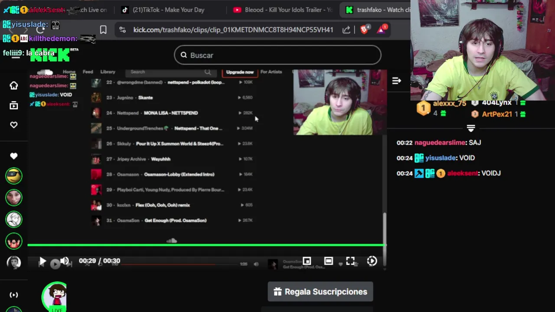Screen dimensions: 555x312
Task: Click the filled heart icon in sidebar
Action: pyautogui.click(x=14, y=156)
